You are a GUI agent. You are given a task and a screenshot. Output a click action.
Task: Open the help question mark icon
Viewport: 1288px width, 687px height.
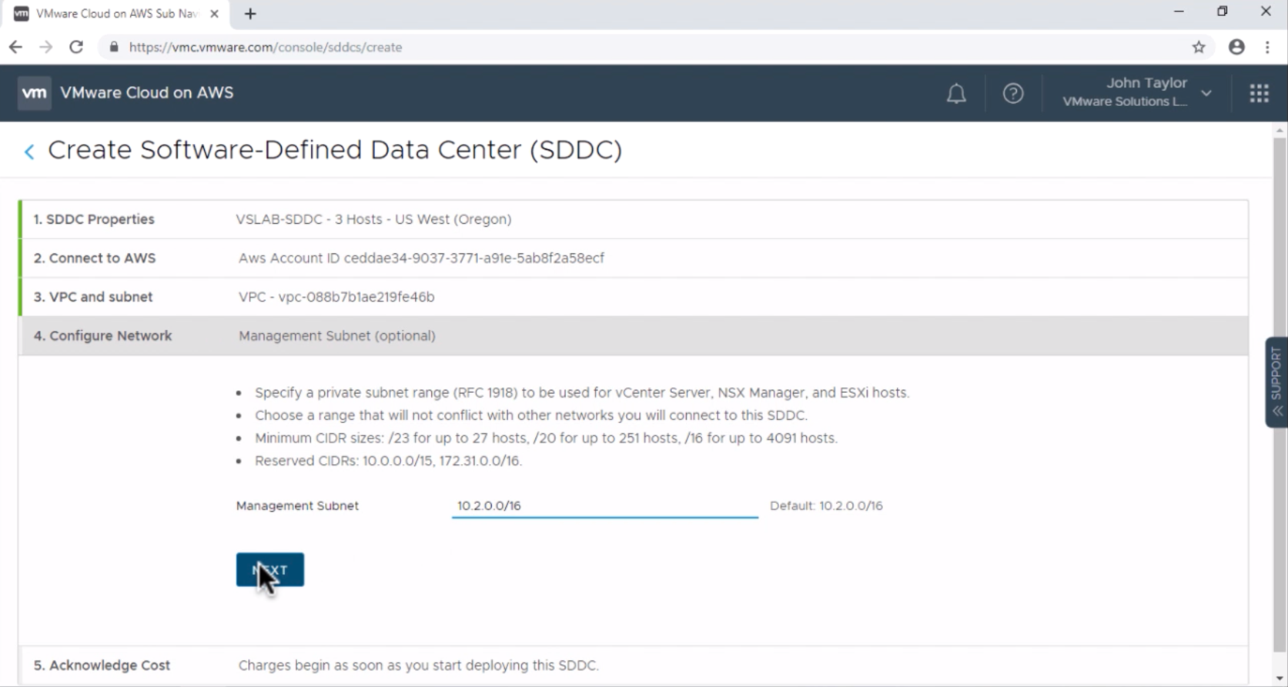coord(1013,93)
